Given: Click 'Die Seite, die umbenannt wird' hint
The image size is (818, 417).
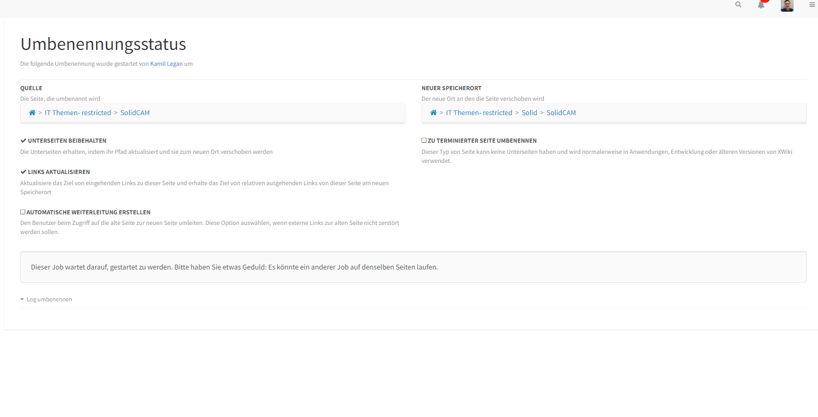Looking at the screenshot, I should click(x=60, y=99).
